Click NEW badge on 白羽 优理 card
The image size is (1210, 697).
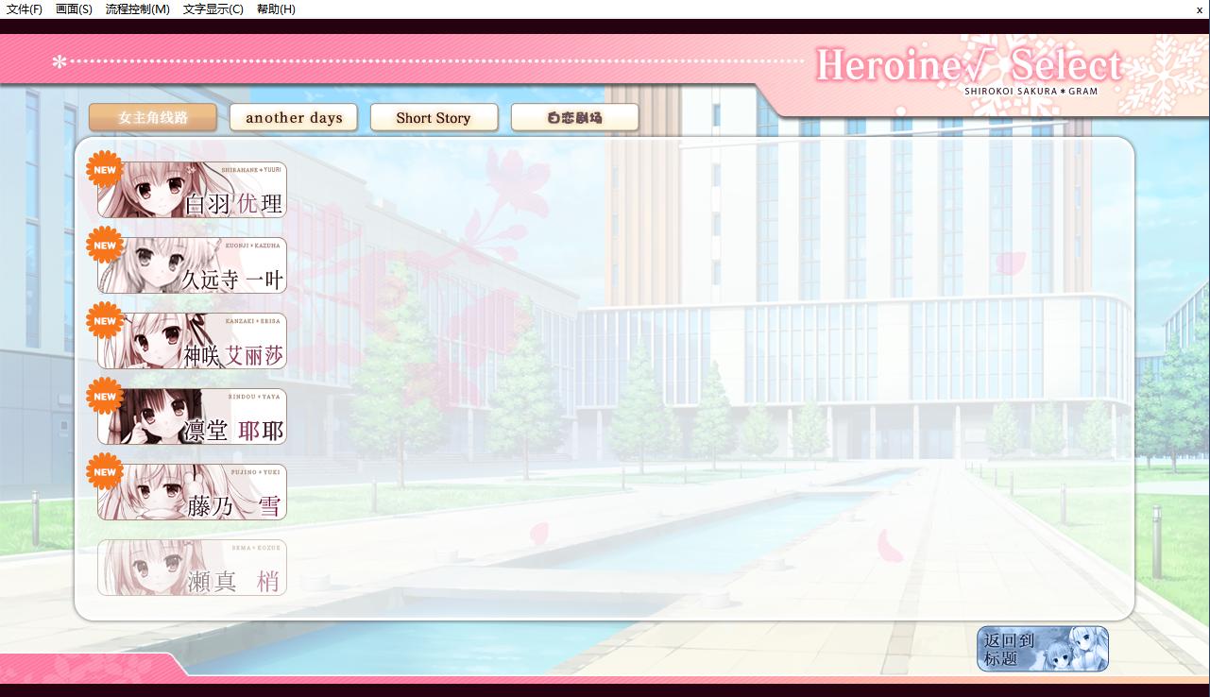105,170
